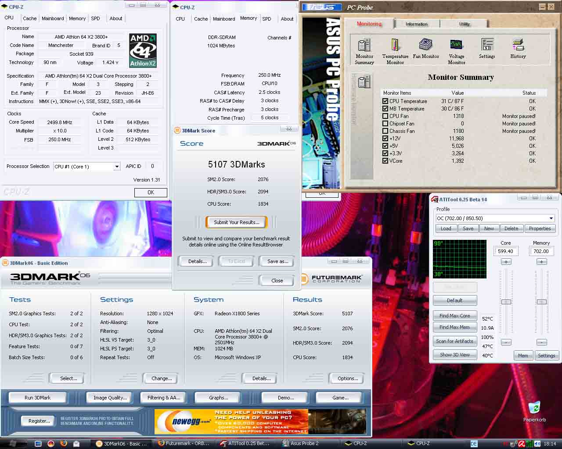Switch to Information tab in PC Probe

(417, 24)
